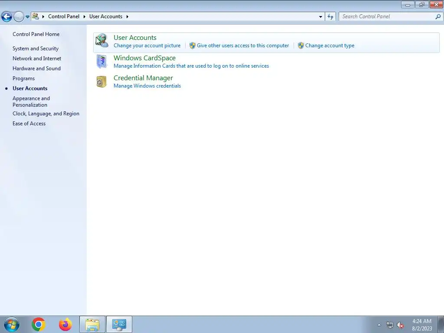Open the Credential Manager heading link

[x=143, y=78]
